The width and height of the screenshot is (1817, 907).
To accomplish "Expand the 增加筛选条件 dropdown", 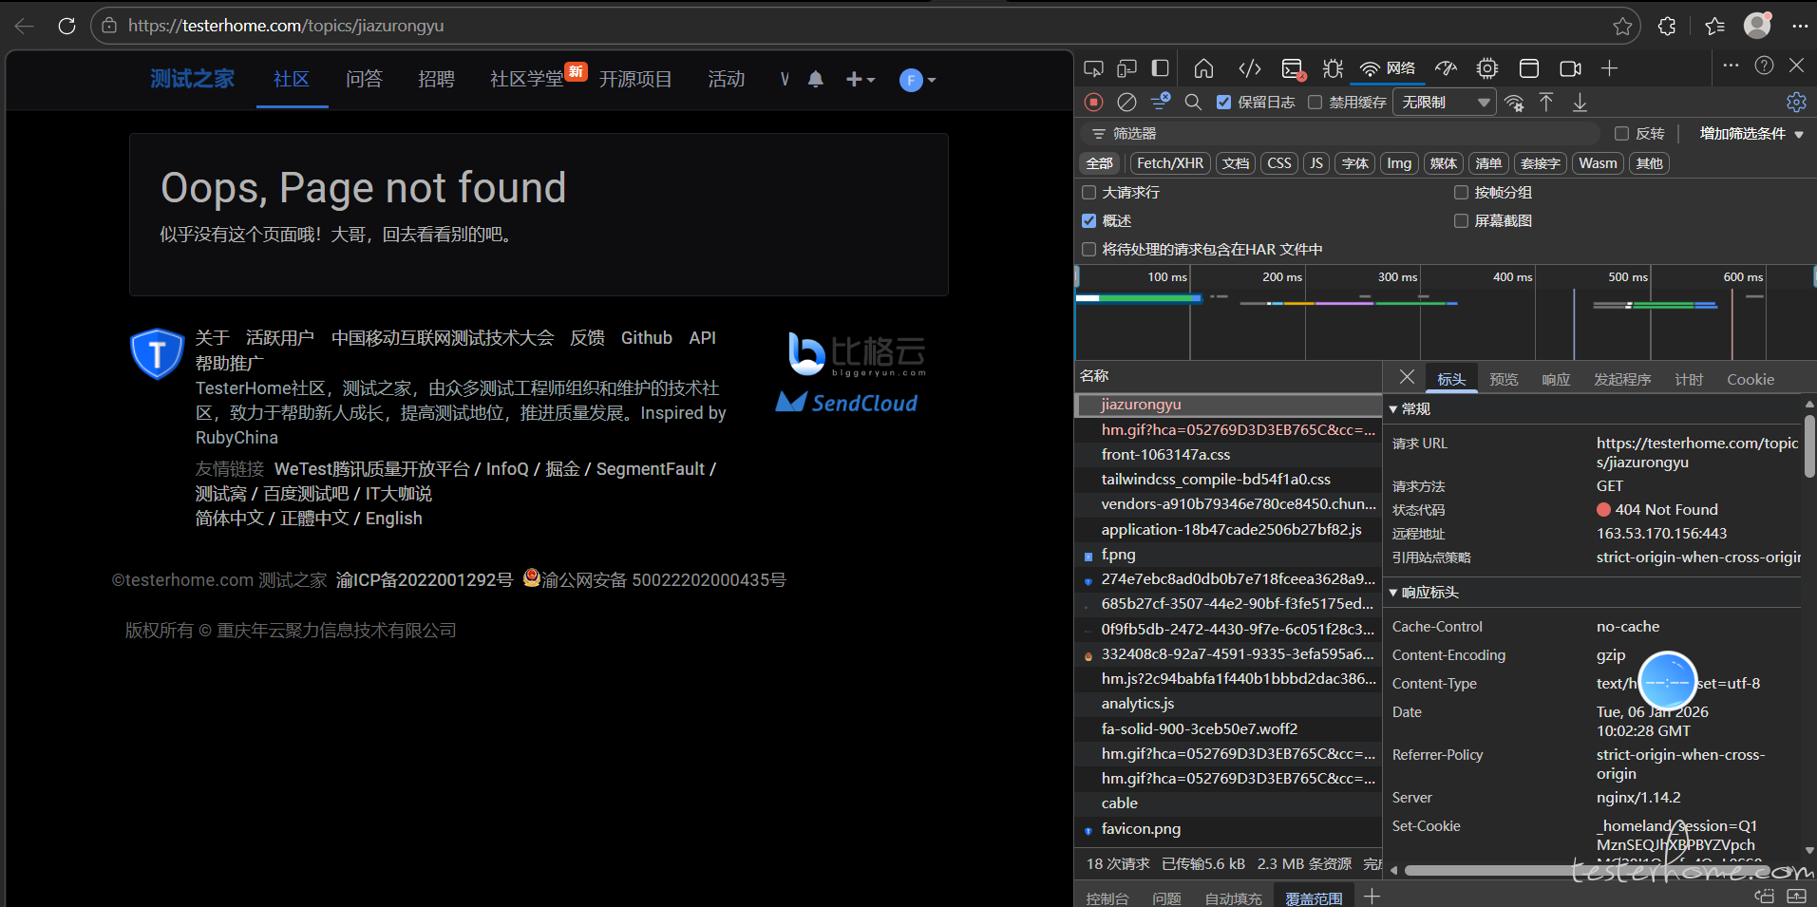I will click(1751, 134).
